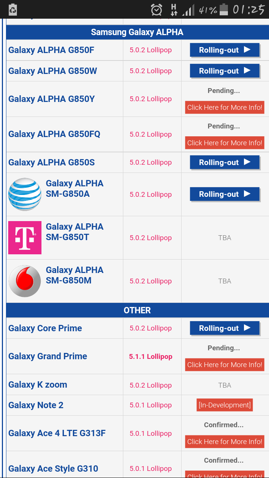Click More Info for Galaxy ALPHA G850Y
Image resolution: width=269 pixels, height=478 pixels.
coord(225,108)
